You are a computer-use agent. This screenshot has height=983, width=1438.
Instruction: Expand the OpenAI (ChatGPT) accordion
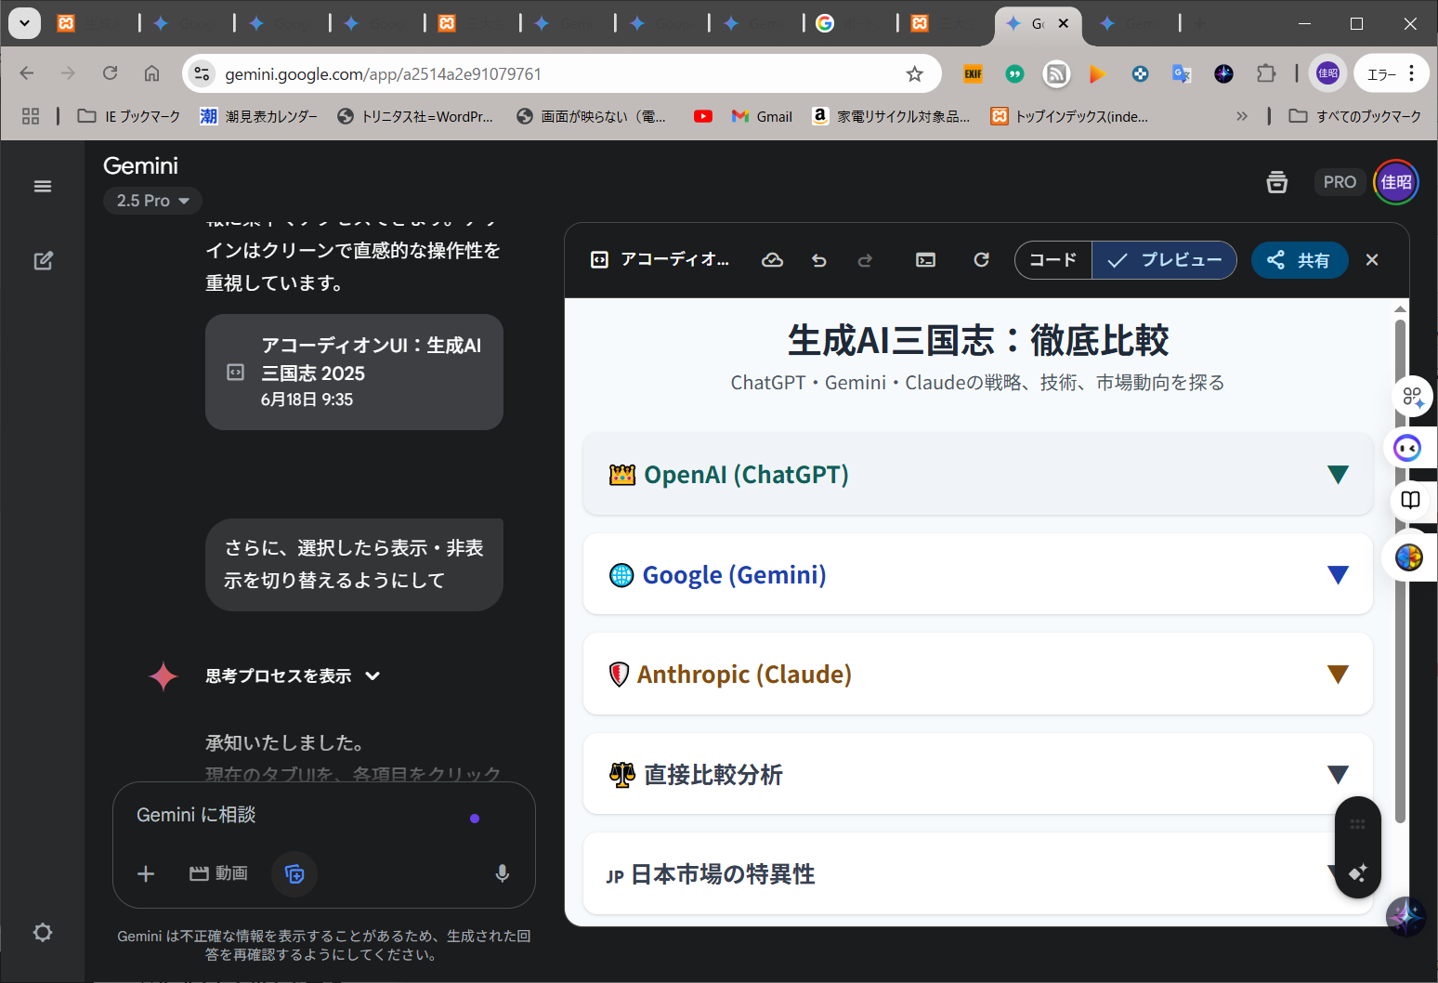977,474
